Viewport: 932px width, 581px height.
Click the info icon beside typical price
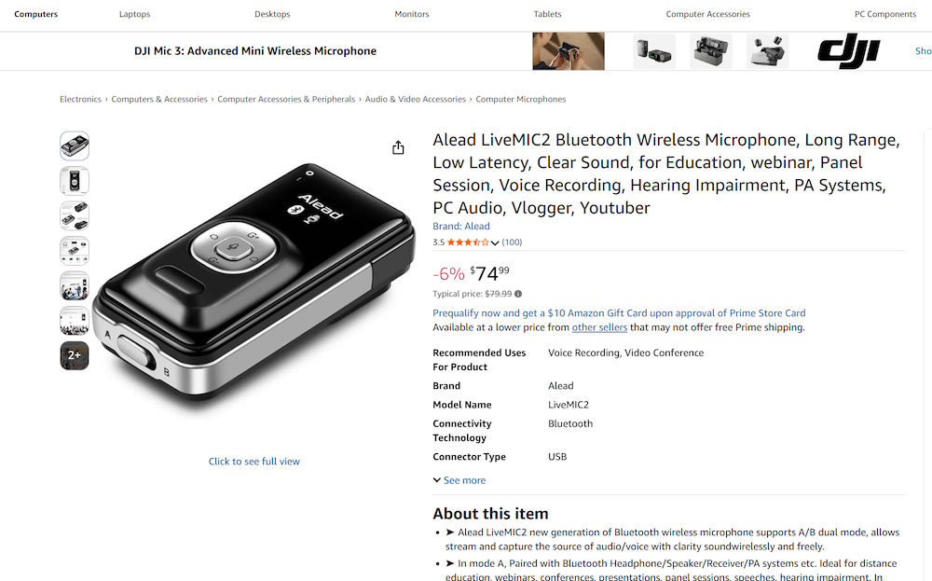pyautogui.click(x=518, y=294)
